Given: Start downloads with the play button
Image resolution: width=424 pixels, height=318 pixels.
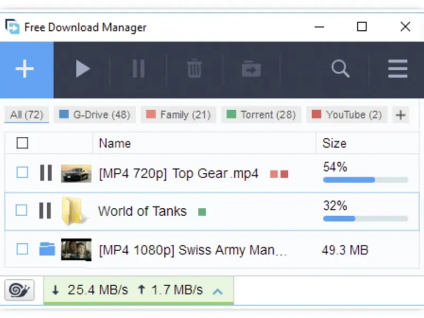Looking at the screenshot, I should [x=83, y=69].
